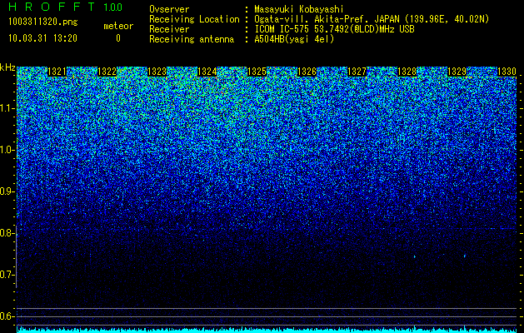Click the 1323 time marker
The image size is (524, 333).
coord(157,72)
